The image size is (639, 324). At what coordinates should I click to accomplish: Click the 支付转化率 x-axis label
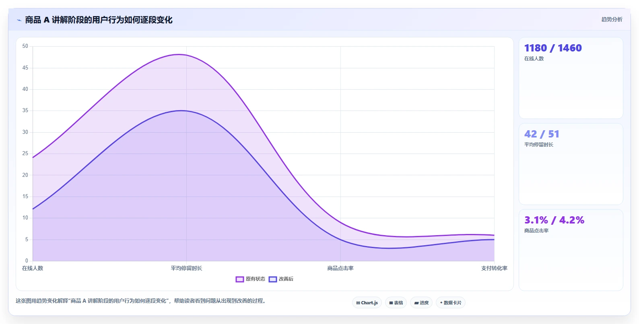tap(494, 268)
